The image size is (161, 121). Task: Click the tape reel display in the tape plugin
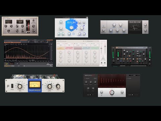point(28,26)
